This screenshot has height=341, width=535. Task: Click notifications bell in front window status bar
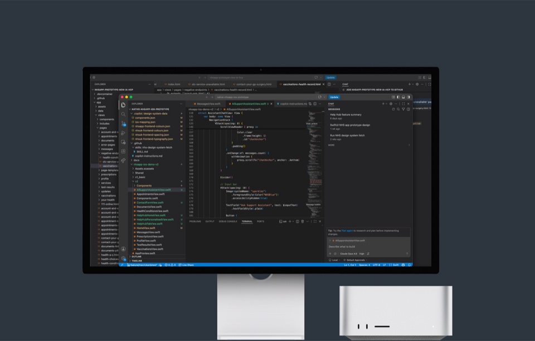409,265
